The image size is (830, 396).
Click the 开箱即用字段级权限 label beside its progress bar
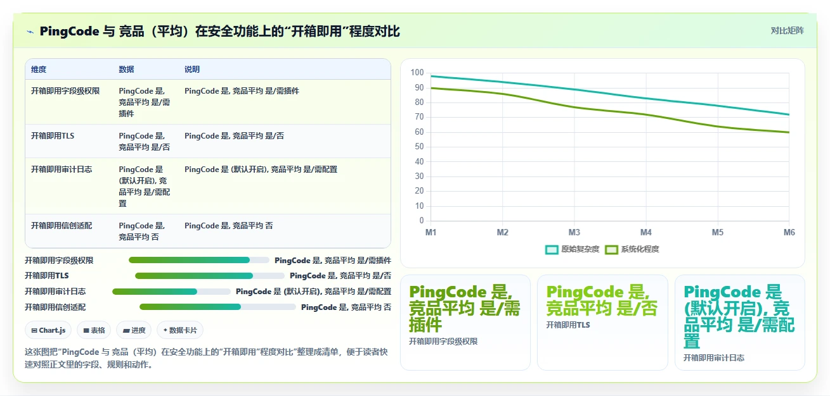click(x=59, y=260)
